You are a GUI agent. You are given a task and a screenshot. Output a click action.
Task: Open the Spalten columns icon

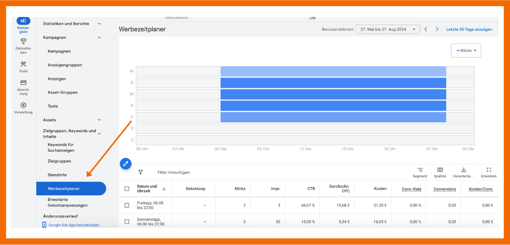click(440, 170)
